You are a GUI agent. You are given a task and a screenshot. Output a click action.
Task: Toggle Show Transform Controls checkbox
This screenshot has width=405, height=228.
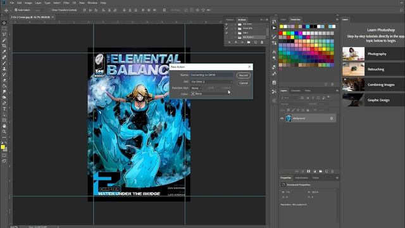click(50, 10)
